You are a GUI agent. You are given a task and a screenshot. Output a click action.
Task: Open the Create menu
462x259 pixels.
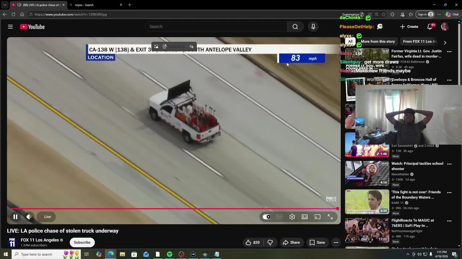click(409, 27)
